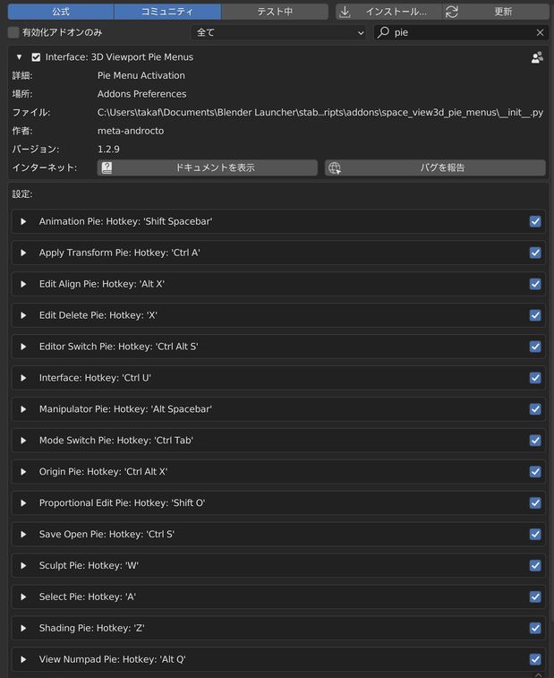Uncheck the Interface 'Ctrl U' checkbox

pos(535,378)
